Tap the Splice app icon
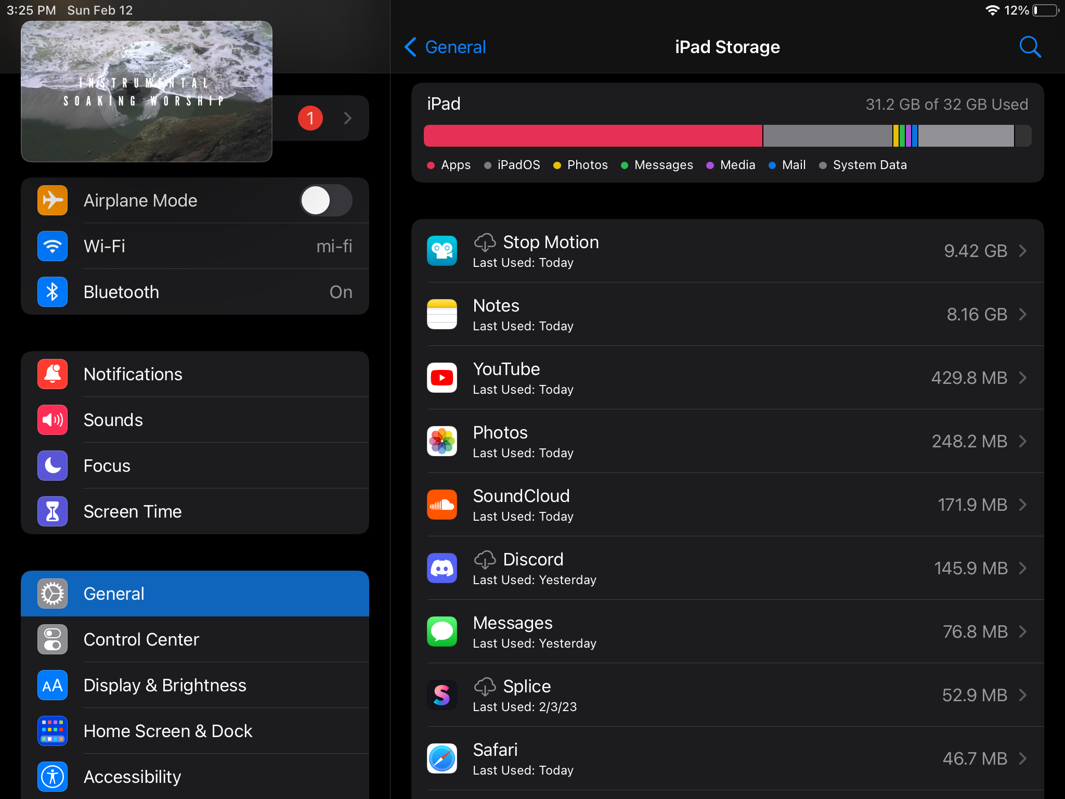1065x799 pixels. click(x=442, y=695)
